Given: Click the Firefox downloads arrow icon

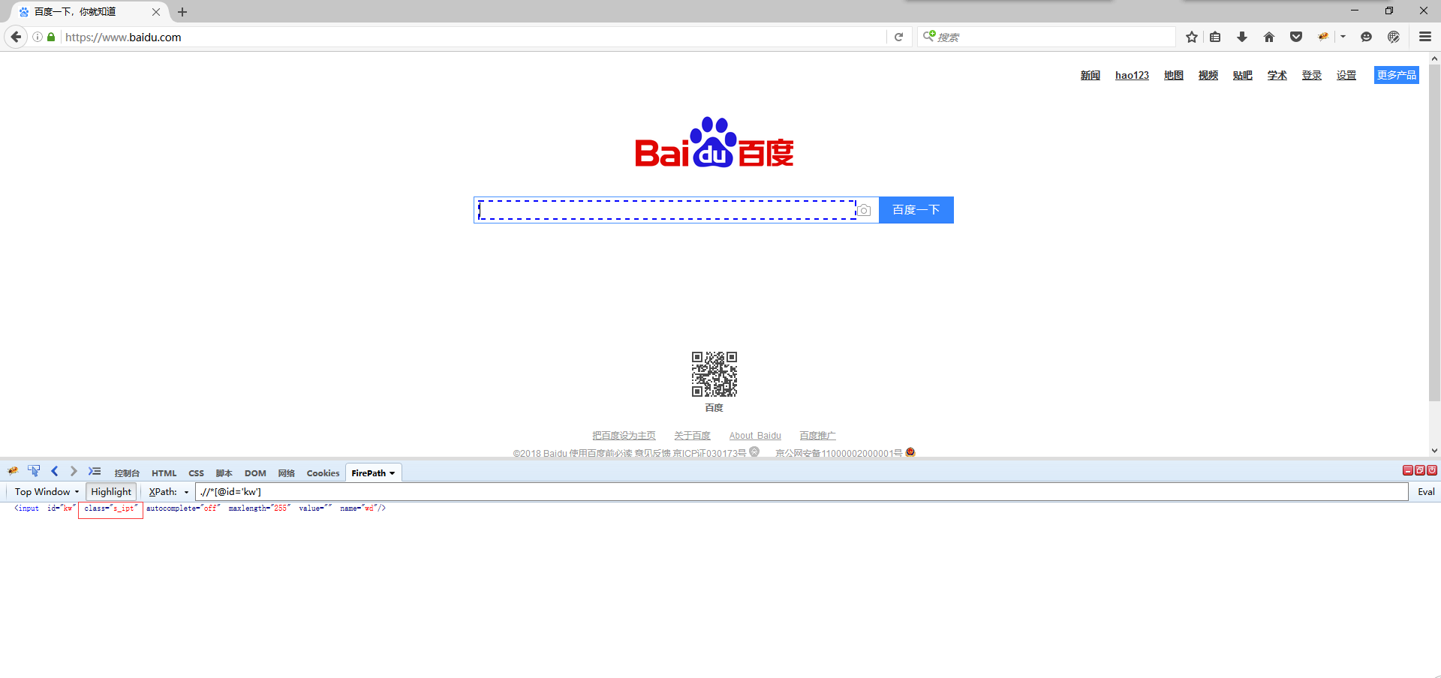Looking at the screenshot, I should [1242, 37].
